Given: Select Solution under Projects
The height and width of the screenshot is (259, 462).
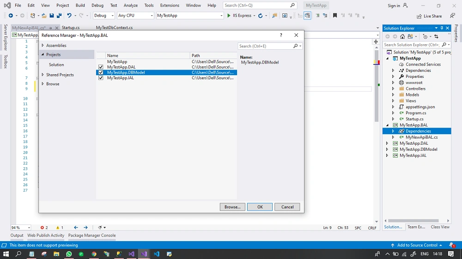Looking at the screenshot, I should click(x=56, y=65).
